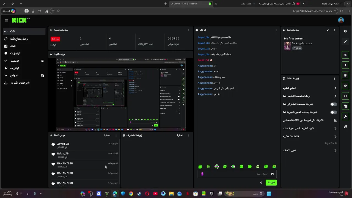Open session info panel three-dot menu
Viewport: 352px width, 198px height.
point(189,30)
